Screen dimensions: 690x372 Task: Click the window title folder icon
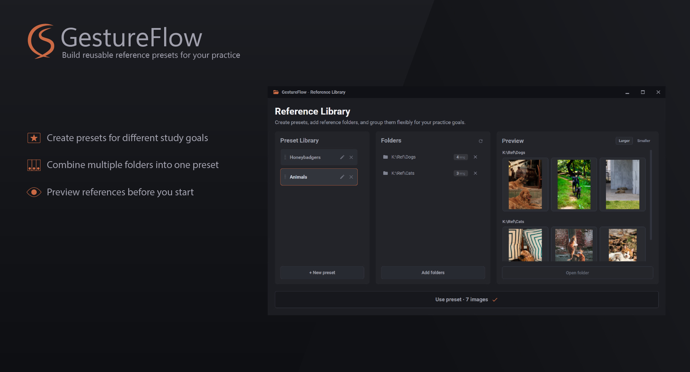(276, 92)
